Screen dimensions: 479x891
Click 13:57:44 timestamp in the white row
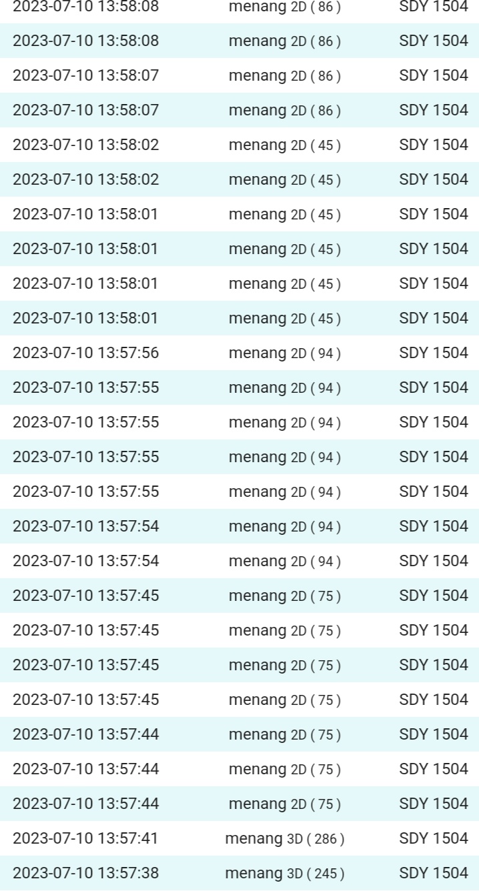[85, 768]
